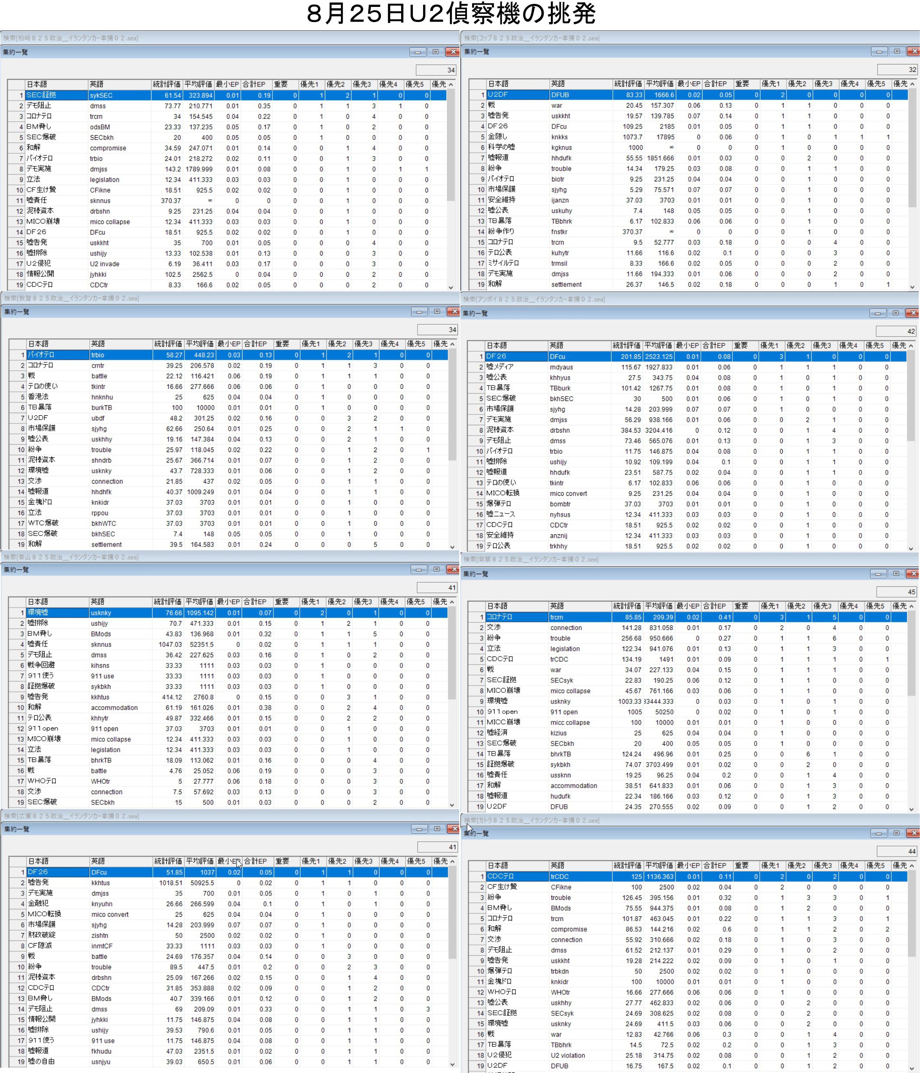The height and width of the screenshot is (1073, 920).
Task: Click the count field showing 45
Action: 897,592
